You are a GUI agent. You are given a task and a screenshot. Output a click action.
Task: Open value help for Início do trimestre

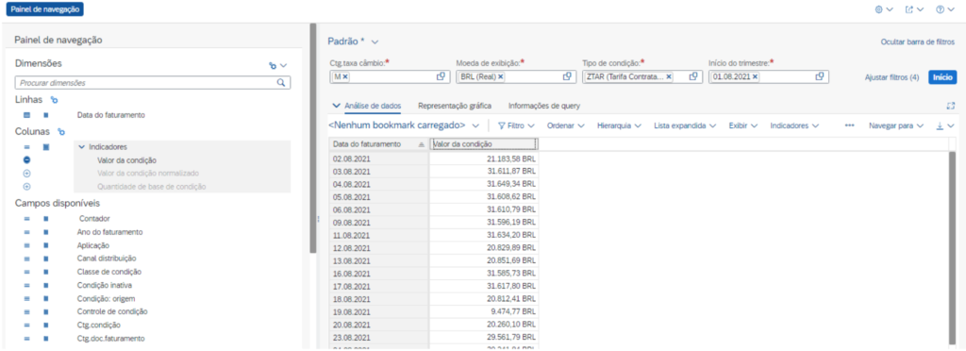[820, 76]
